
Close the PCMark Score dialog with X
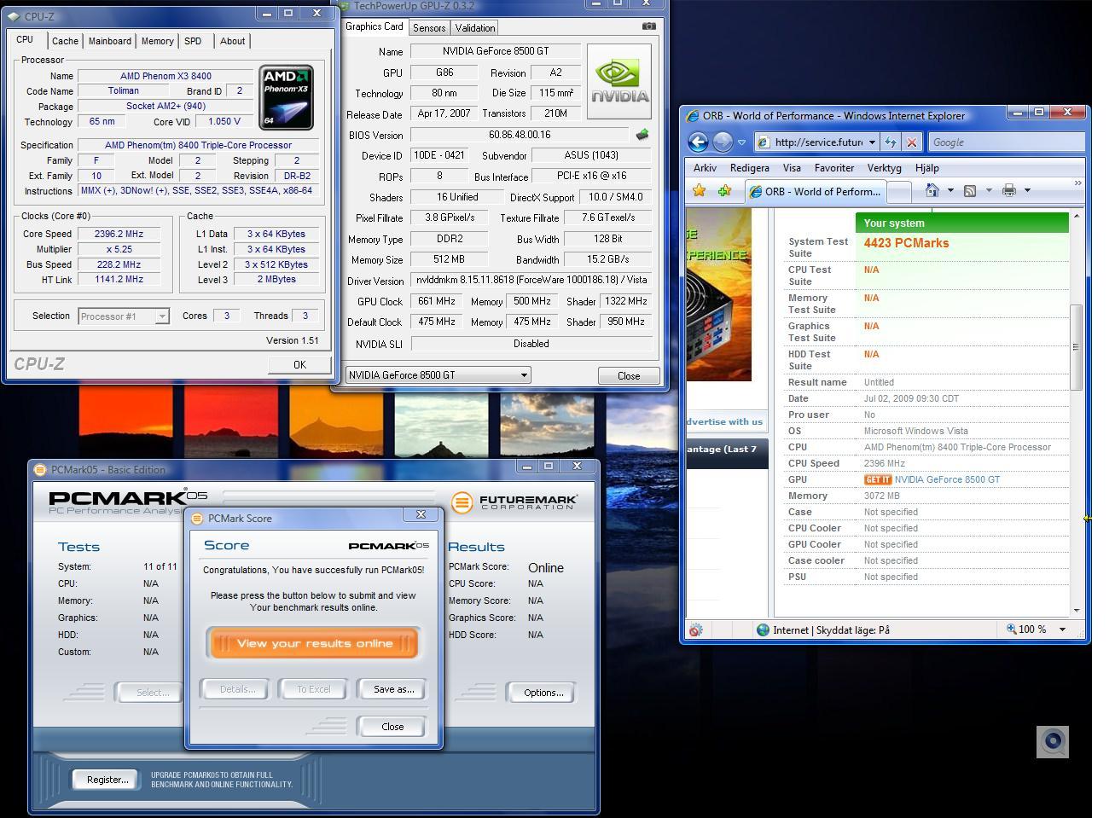421,514
